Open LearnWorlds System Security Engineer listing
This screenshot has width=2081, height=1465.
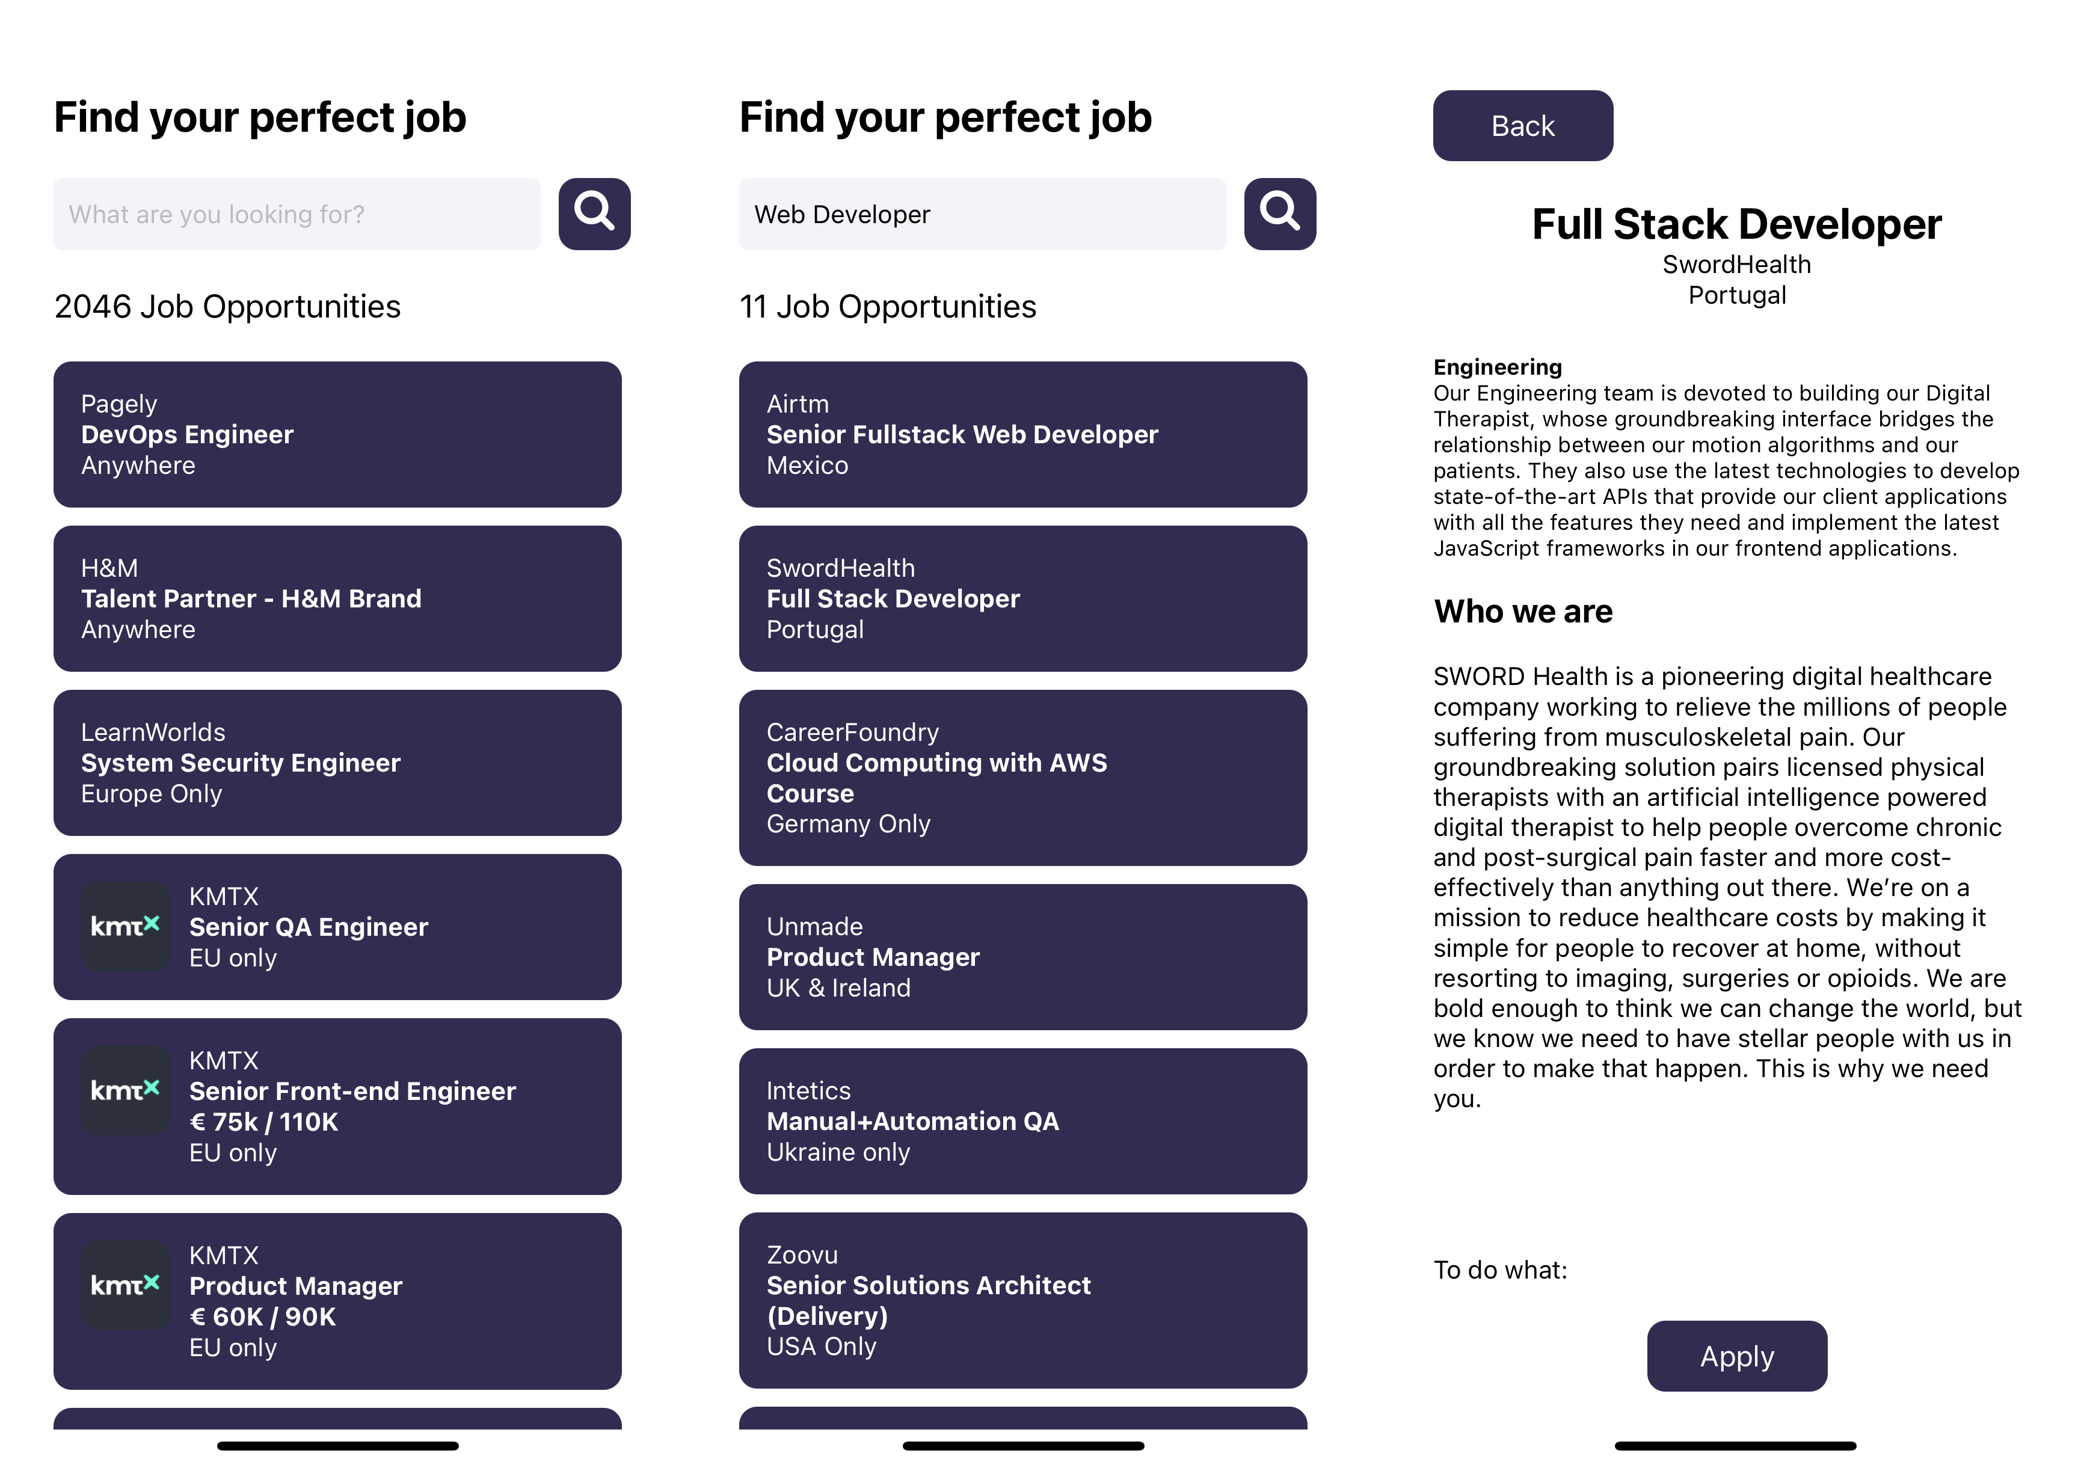(x=337, y=763)
